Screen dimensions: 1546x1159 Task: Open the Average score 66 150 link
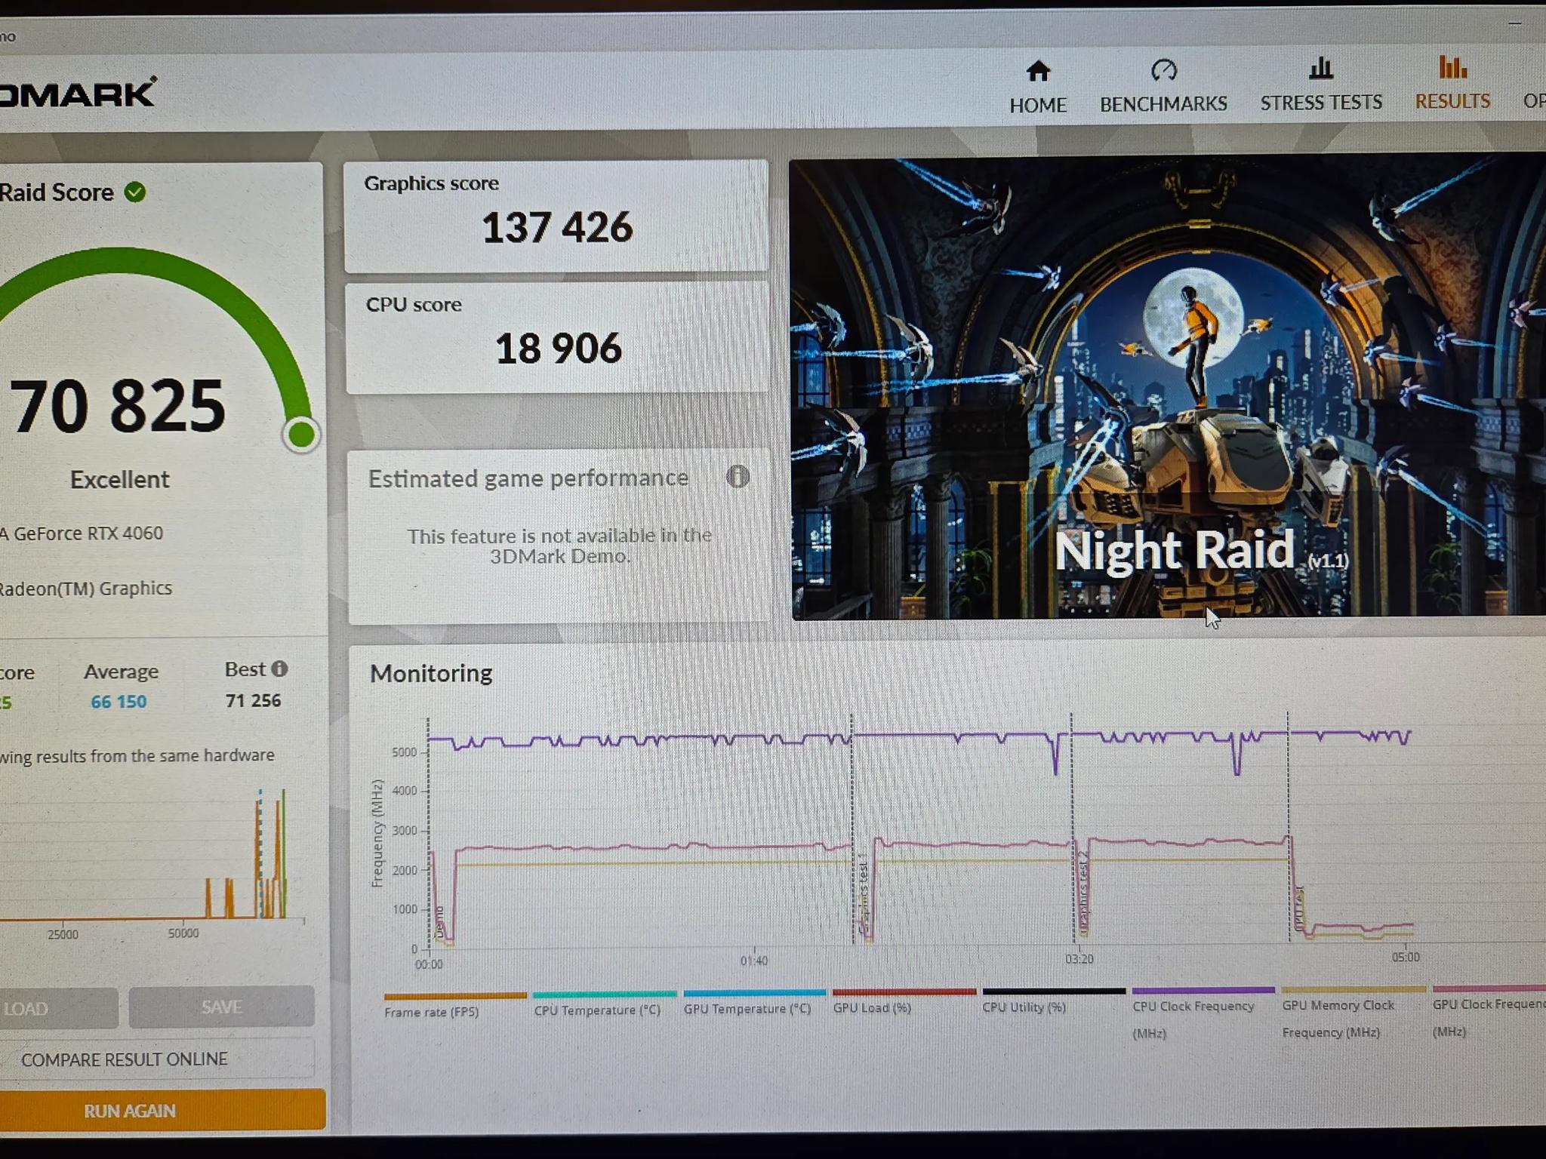pyautogui.click(x=118, y=701)
